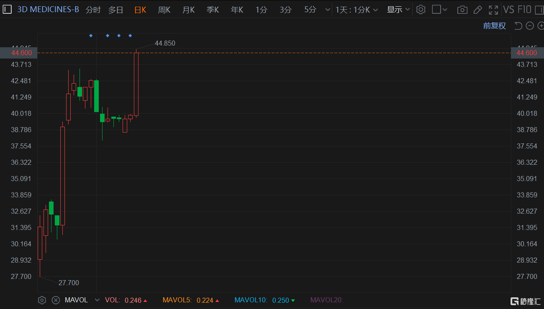This screenshot has width=544, height=309.
Task: Activate the pencil drawing tool
Action: [477, 10]
